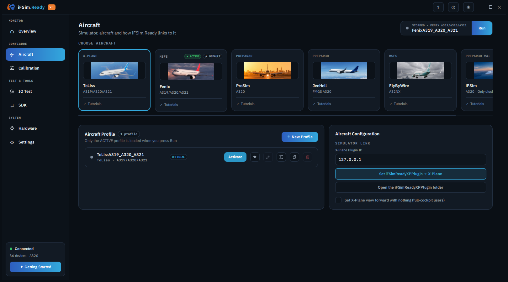Go to Calibration page
The width and height of the screenshot is (508, 282).
[x=35, y=68]
